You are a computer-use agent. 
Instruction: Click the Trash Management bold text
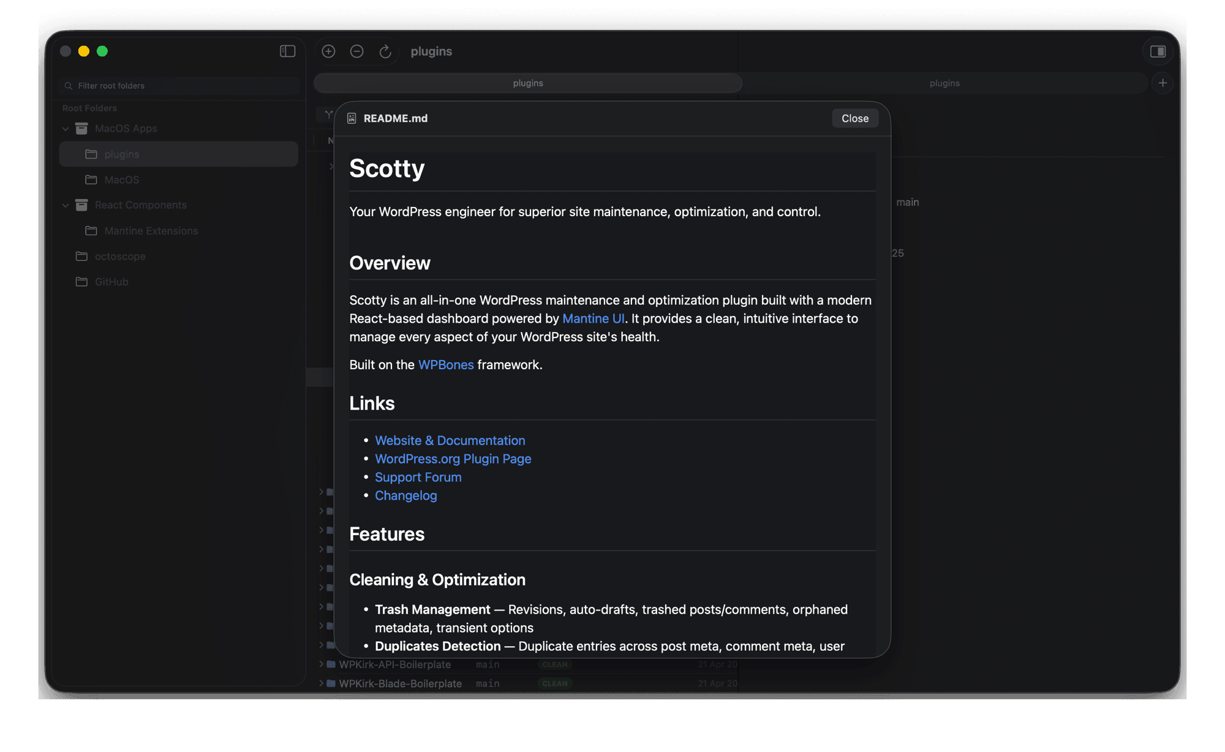point(432,610)
